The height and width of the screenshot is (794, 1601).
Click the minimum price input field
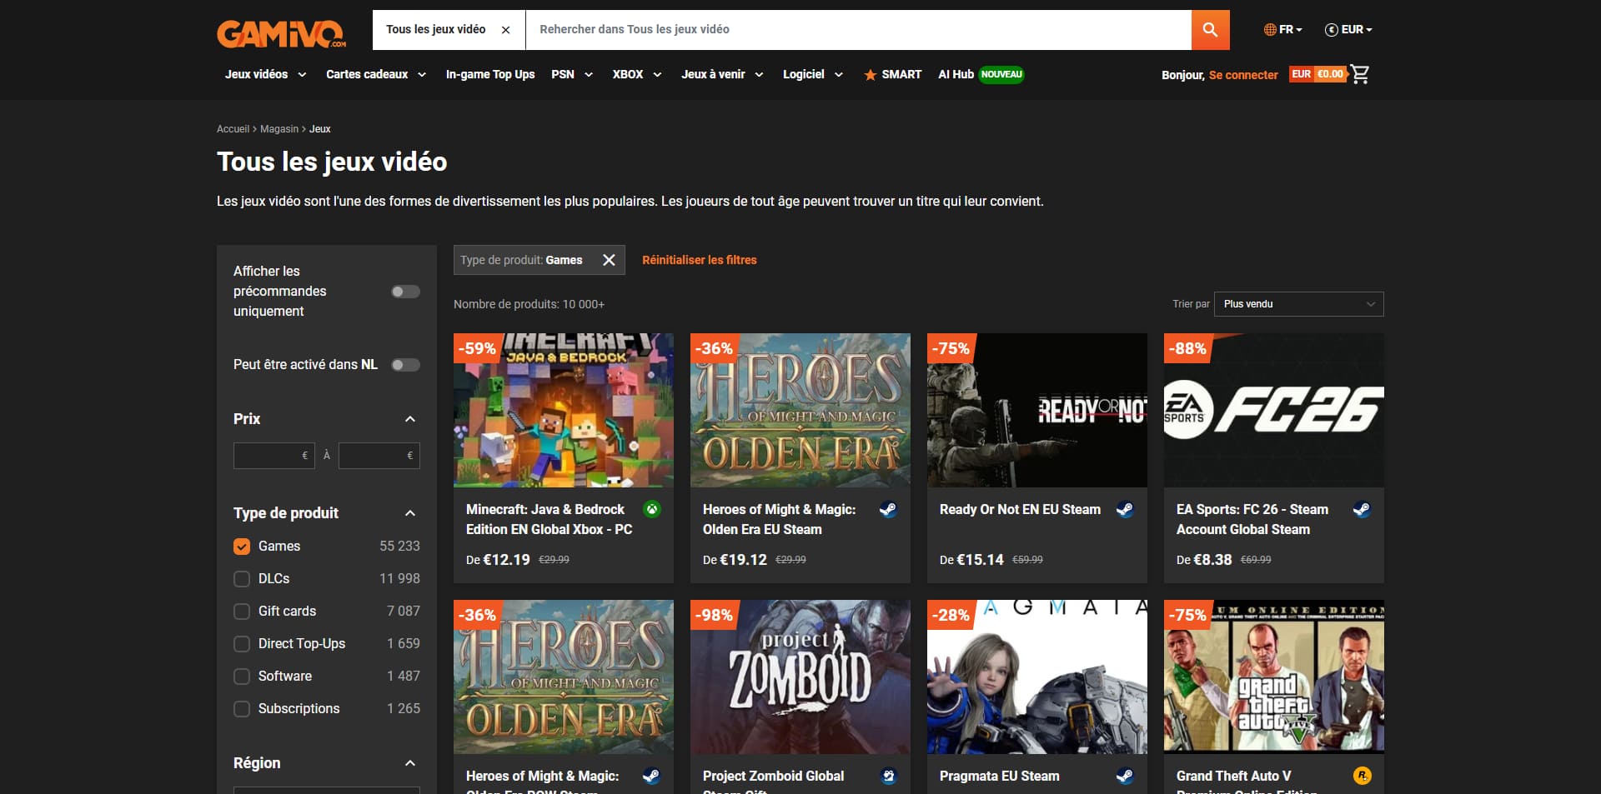274,456
